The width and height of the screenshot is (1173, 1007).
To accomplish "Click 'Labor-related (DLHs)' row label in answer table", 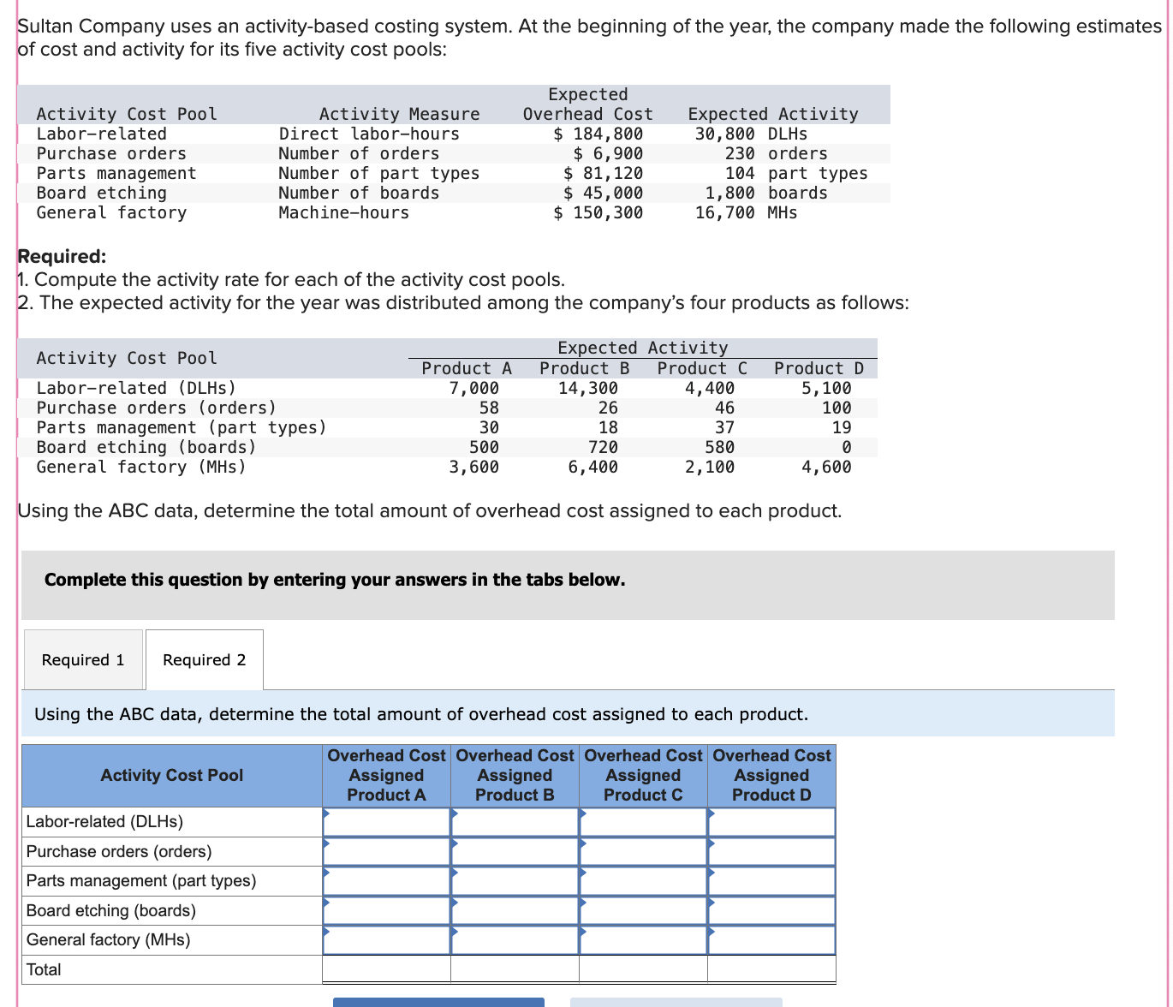I will point(104,822).
